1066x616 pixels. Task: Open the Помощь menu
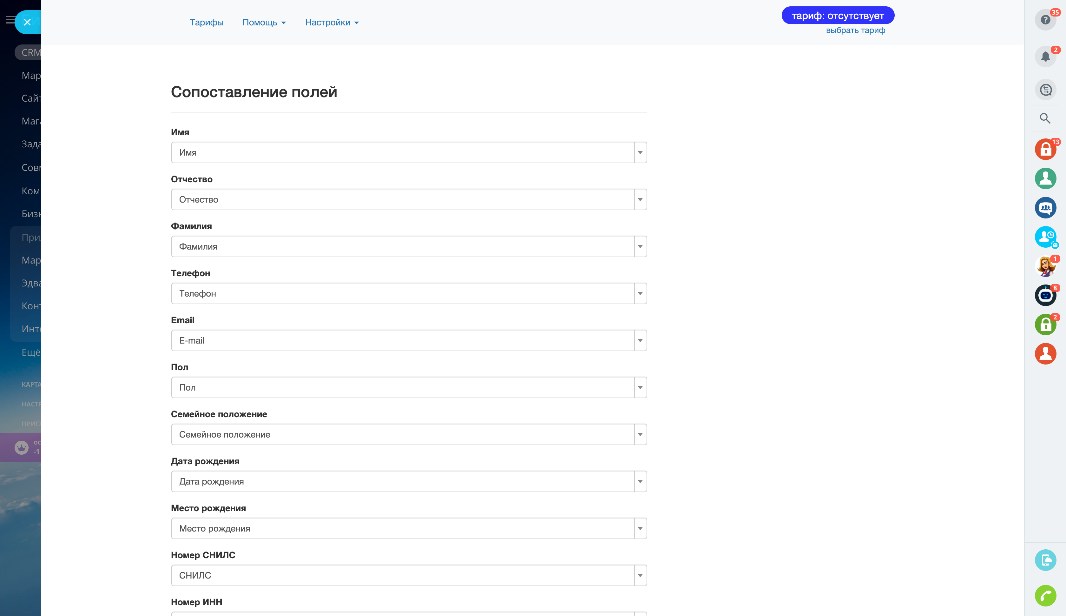264,23
